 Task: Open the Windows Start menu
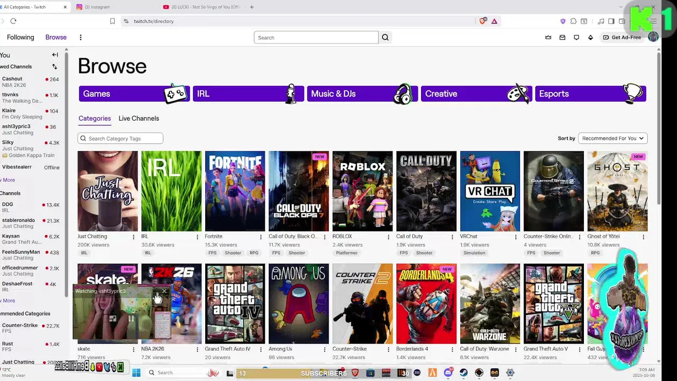(136, 373)
